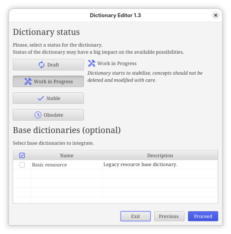The image size is (231, 234).
Task: Click the Base dictionaries (optional) heading
Action: 67,130
